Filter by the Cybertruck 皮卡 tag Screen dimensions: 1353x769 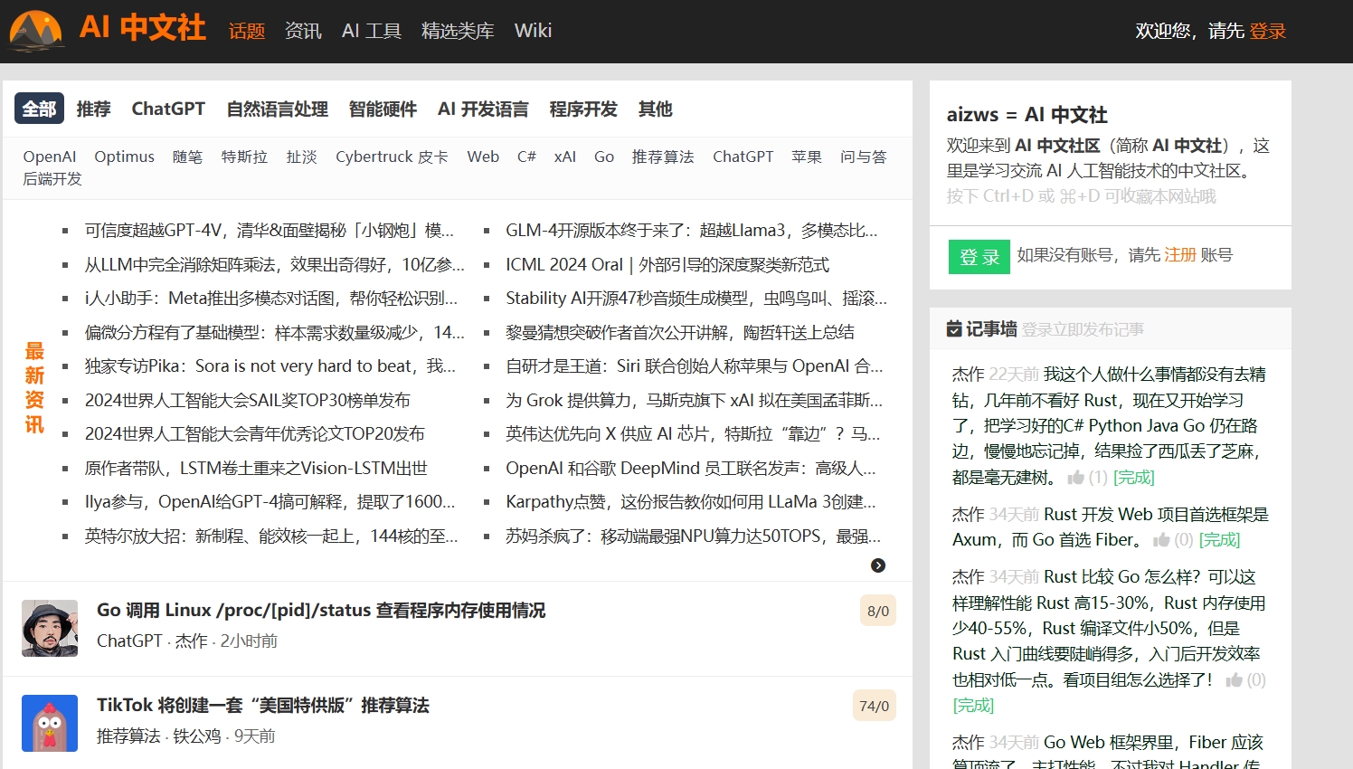coord(392,157)
